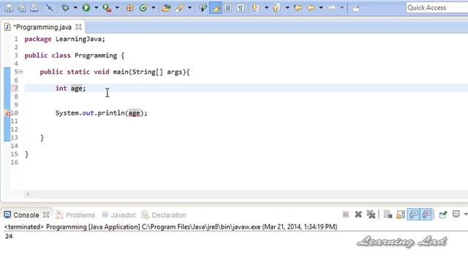Open the Display Selected Console dropdown arrow
The image size is (468, 263).
tap(466, 214)
